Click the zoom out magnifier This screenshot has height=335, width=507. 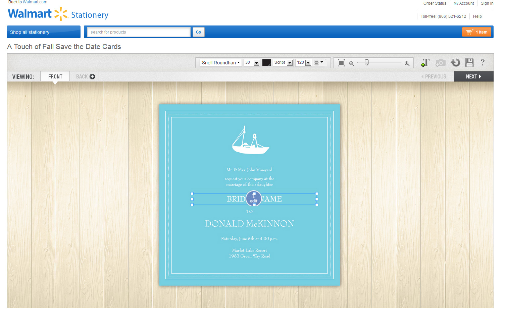pos(352,63)
